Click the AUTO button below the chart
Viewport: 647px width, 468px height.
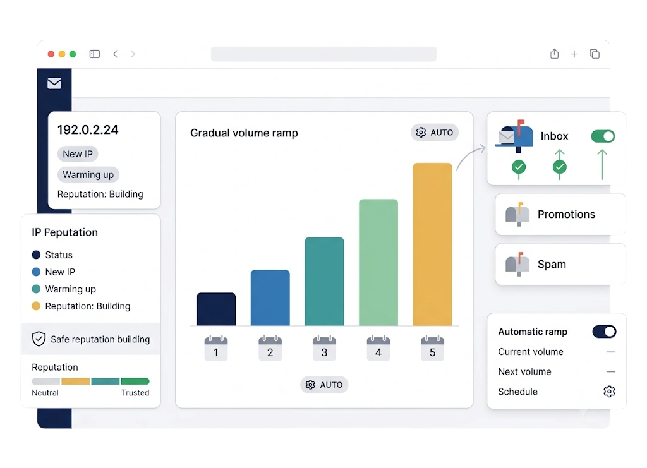click(324, 385)
